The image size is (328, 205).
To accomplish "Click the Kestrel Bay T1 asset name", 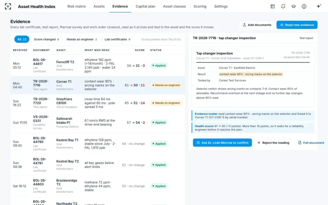I will pos(67,140).
